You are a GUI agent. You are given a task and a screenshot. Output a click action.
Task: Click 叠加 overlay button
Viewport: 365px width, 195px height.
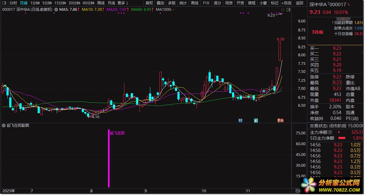point(160,3)
